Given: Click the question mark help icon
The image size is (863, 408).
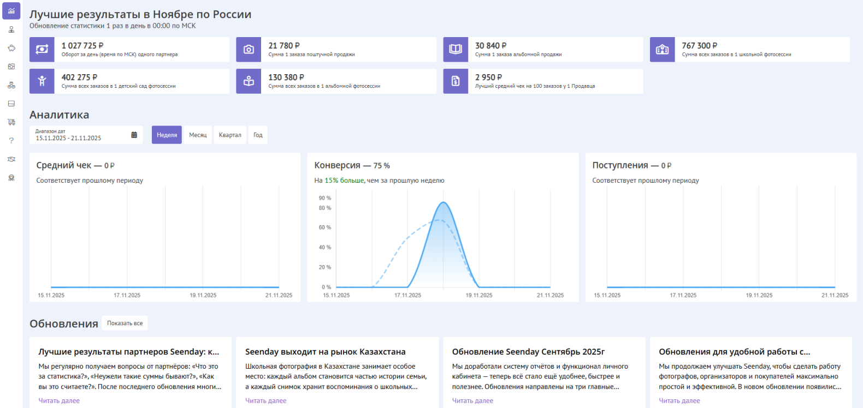Looking at the screenshot, I should click(11, 141).
